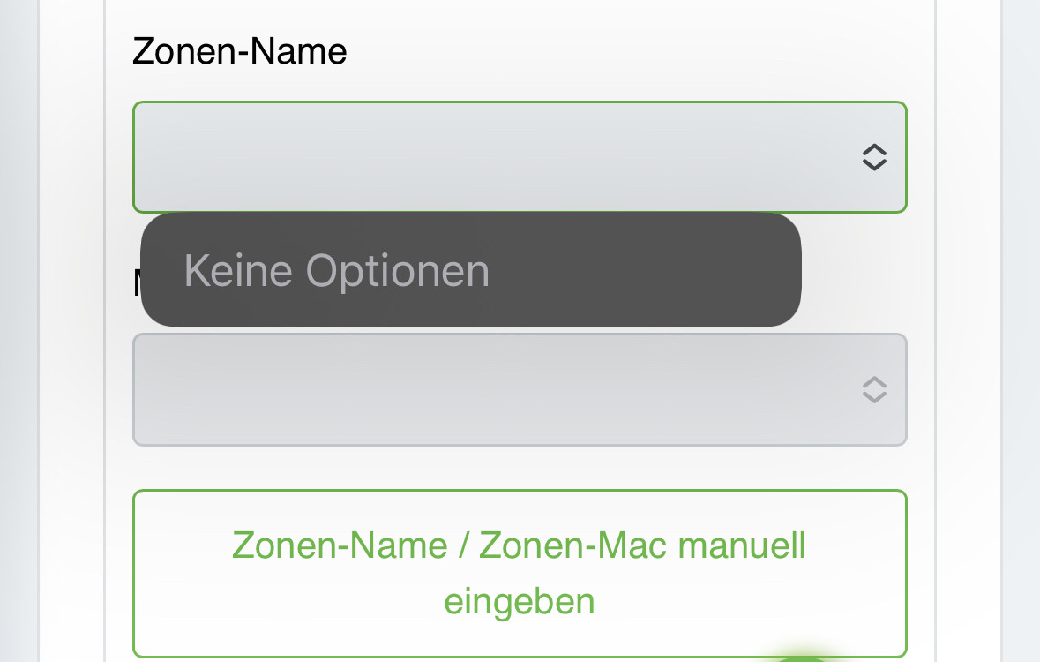Click the Zonen-Name field label
The image size is (1040, 662).
pyautogui.click(x=239, y=51)
